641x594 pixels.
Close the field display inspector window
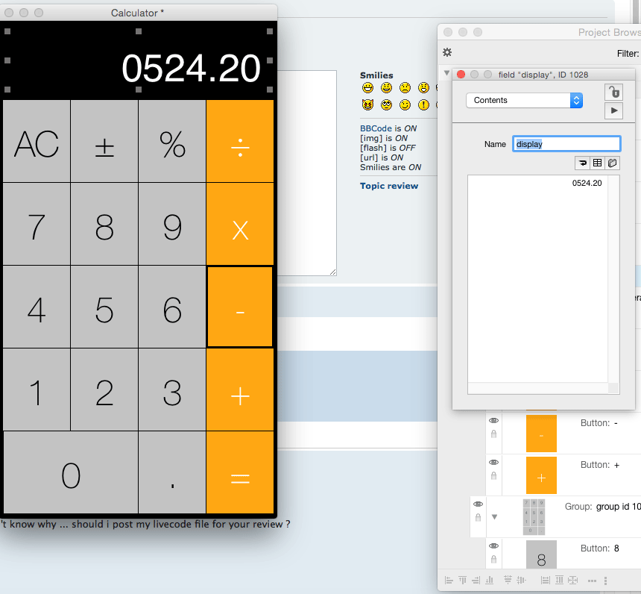[461, 74]
